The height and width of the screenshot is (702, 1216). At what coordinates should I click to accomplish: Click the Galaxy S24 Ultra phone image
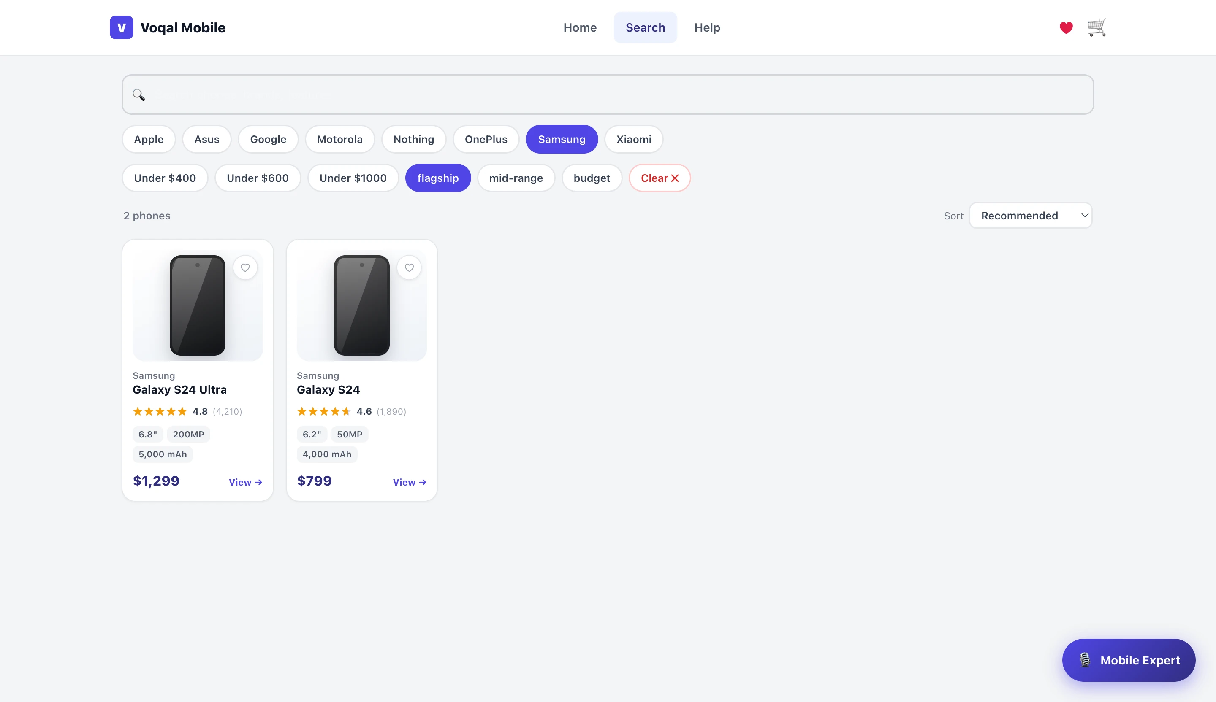198,305
